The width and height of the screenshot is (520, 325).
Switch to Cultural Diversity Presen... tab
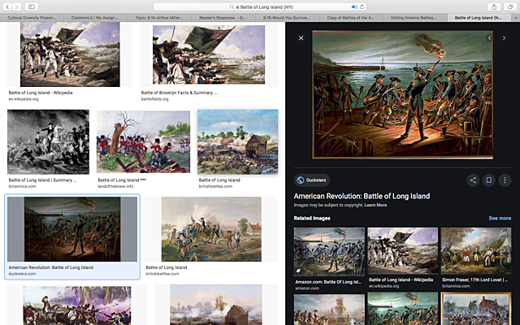coord(32,18)
